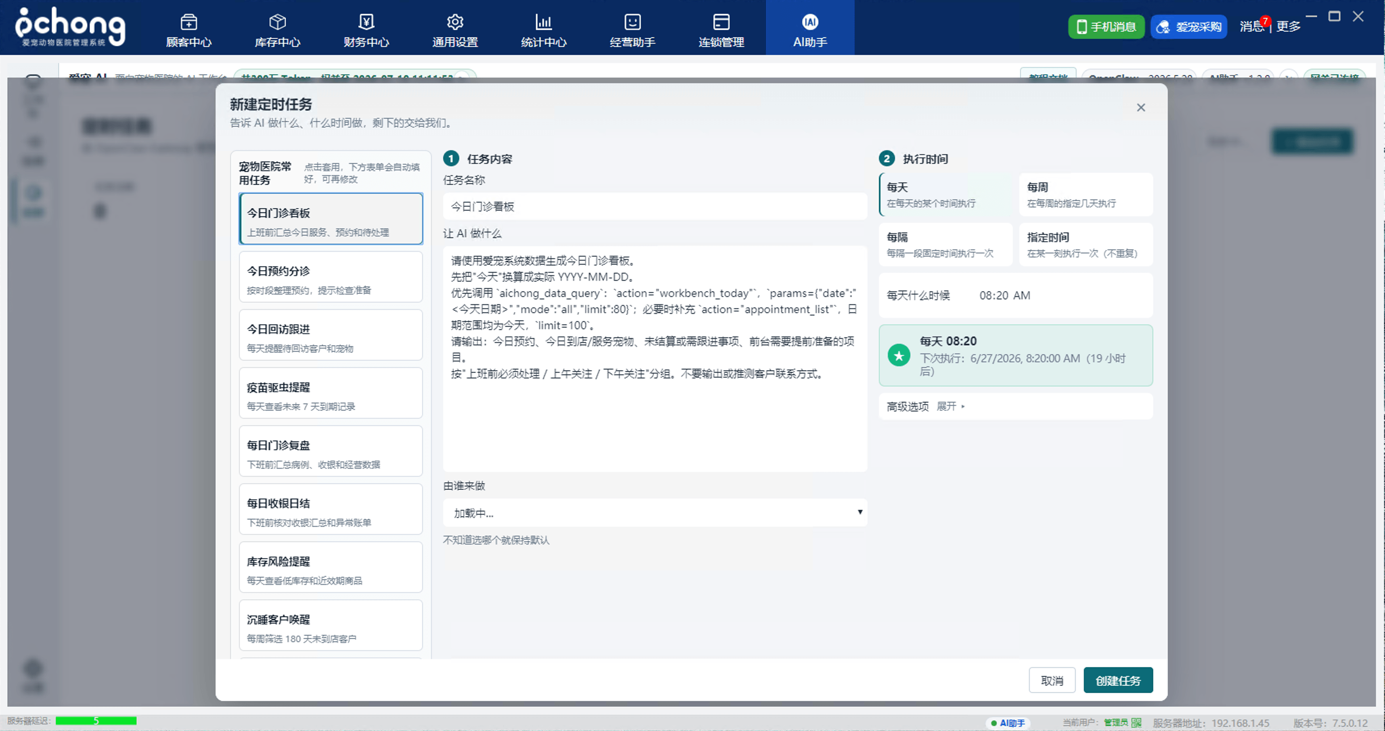Screen dimensions: 1385x731
Task: Open the 由谁来做 dropdown
Action: (655, 513)
